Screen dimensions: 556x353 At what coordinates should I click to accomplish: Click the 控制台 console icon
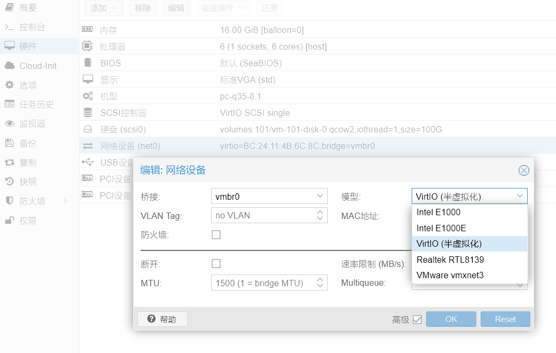click(x=9, y=27)
